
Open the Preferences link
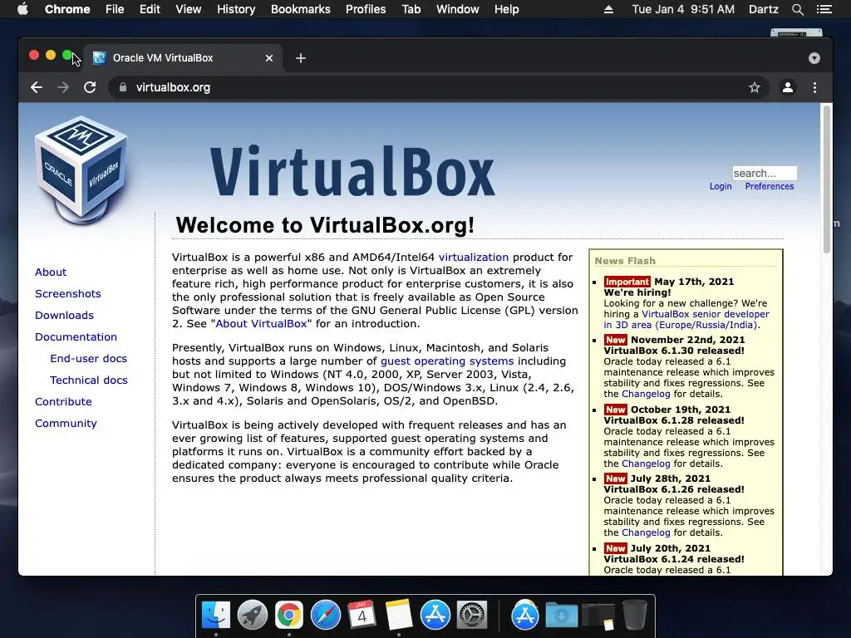pyautogui.click(x=769, y=186)
